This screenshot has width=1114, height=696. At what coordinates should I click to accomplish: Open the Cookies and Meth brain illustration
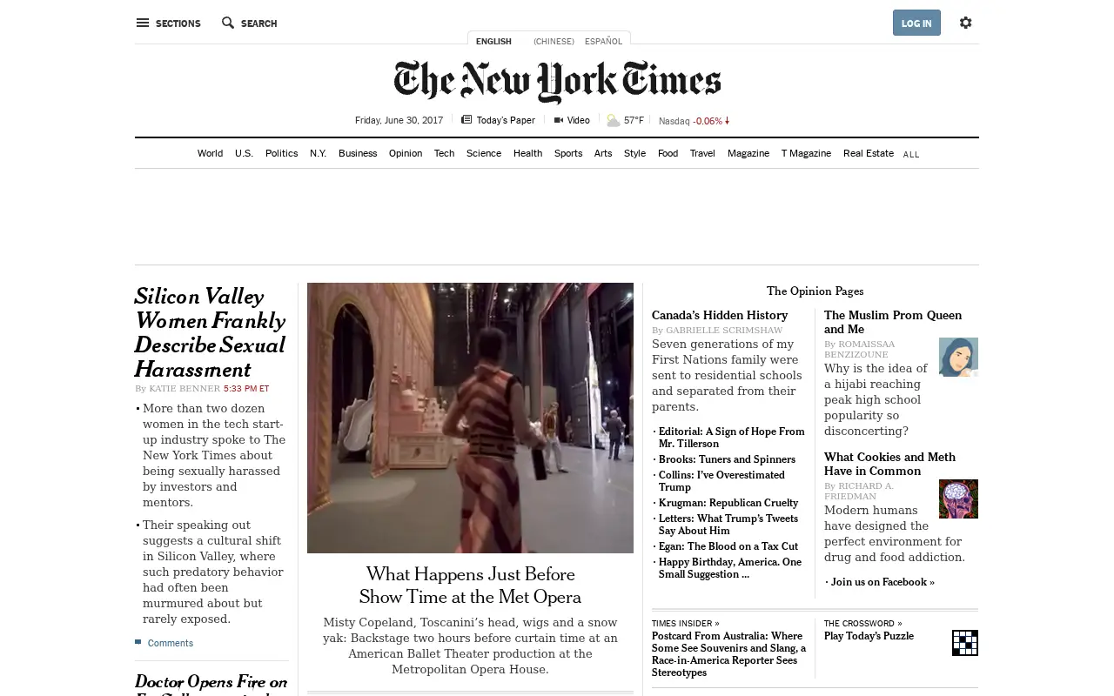[958, 499]
